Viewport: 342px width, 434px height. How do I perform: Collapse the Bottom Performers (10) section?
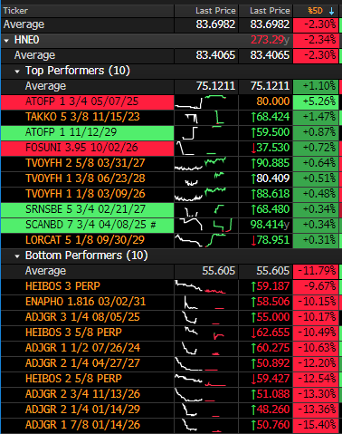click(x=17, y=256)
